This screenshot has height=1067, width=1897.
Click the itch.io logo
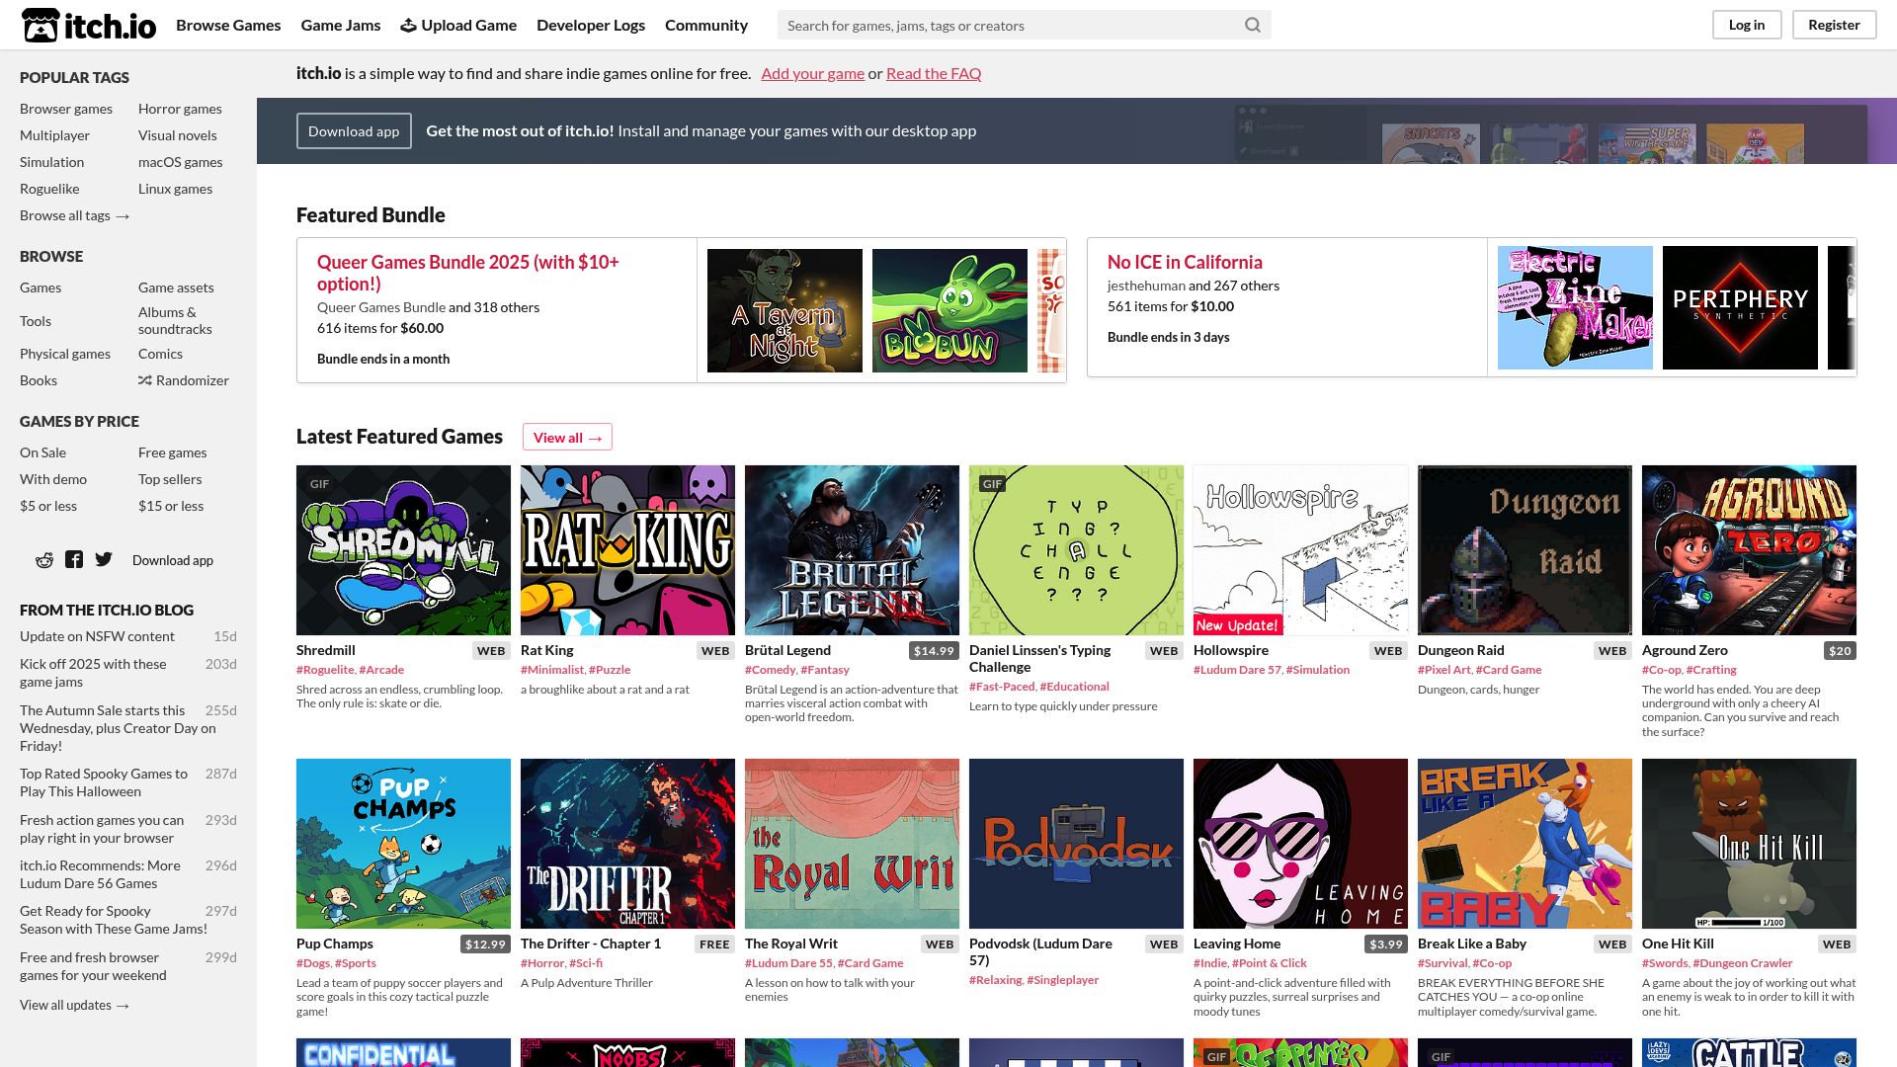click(89, 25)
